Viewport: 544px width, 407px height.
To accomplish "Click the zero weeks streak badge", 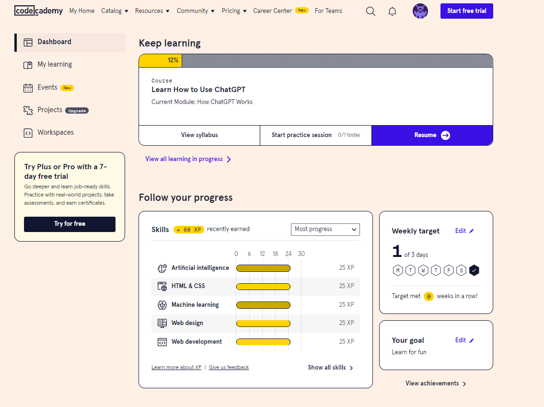I will [428, 297].
